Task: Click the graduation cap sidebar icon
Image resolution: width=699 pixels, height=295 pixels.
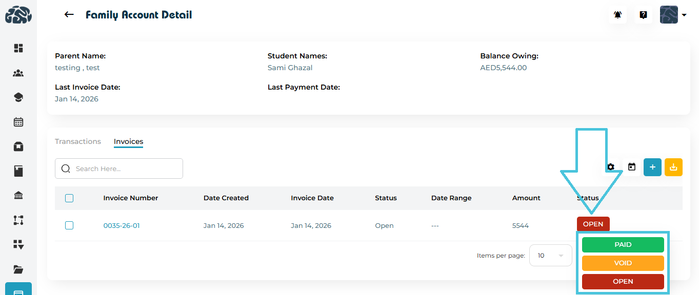Action: tap(18, 97)
